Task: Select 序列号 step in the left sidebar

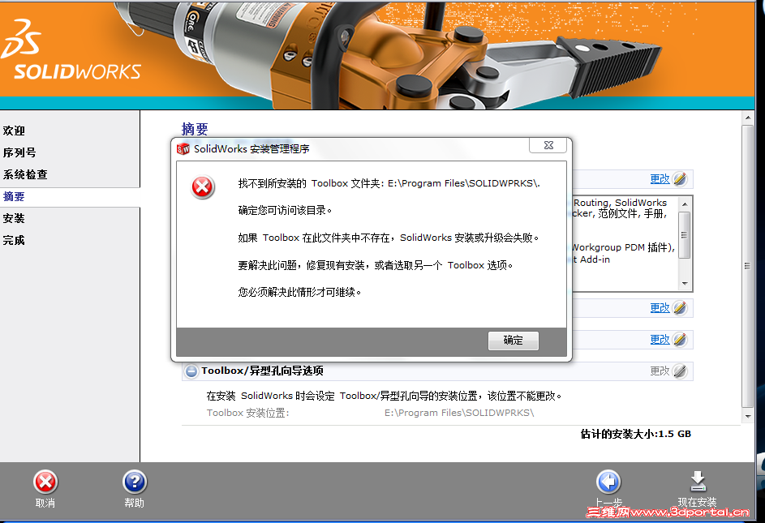Action: pyautogui.click(x=19, y=152)
